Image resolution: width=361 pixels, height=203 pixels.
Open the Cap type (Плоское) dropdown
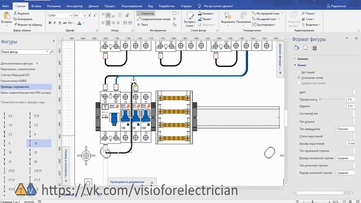click(345, 129)
